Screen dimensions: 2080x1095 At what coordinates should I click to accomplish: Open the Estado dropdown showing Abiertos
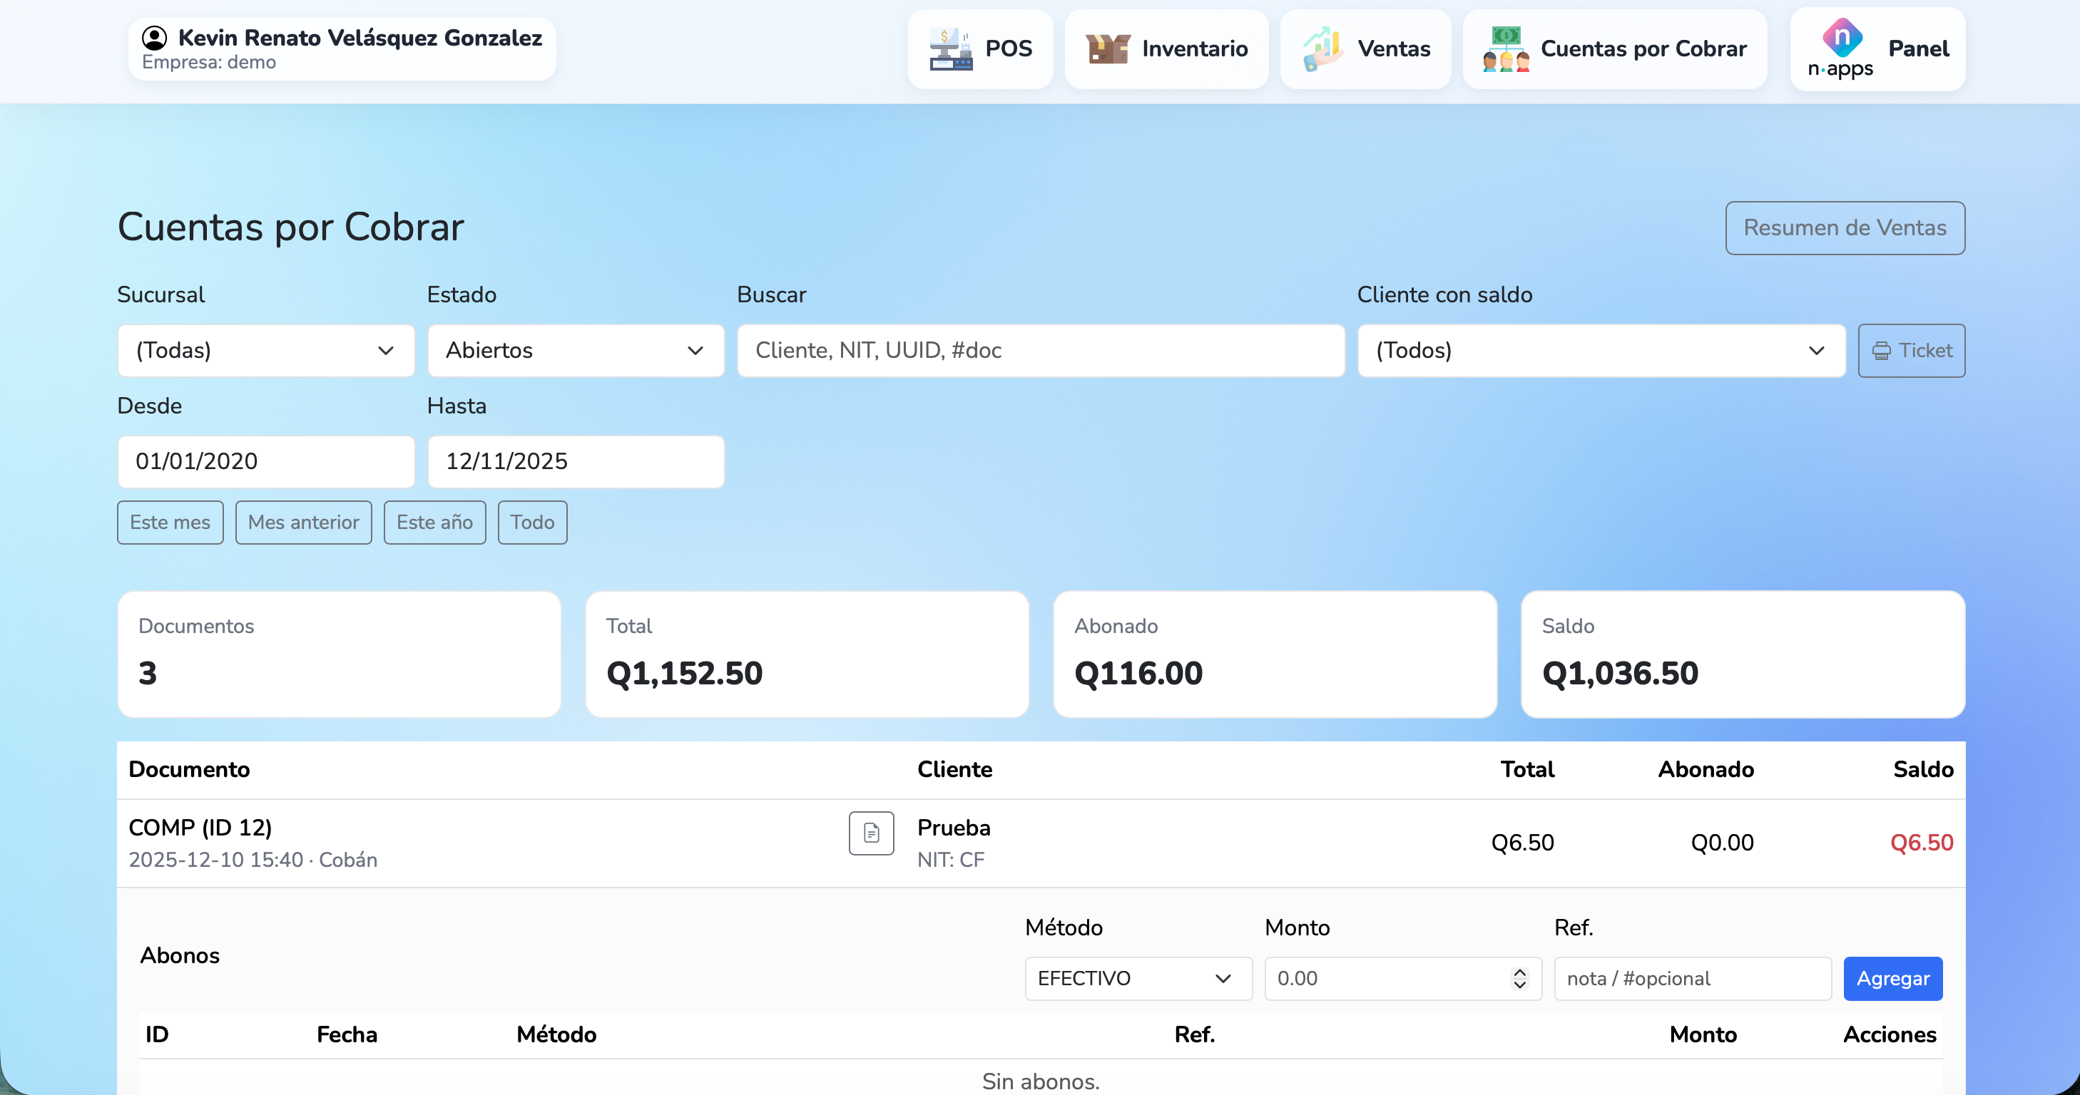(x=575, y=350)
